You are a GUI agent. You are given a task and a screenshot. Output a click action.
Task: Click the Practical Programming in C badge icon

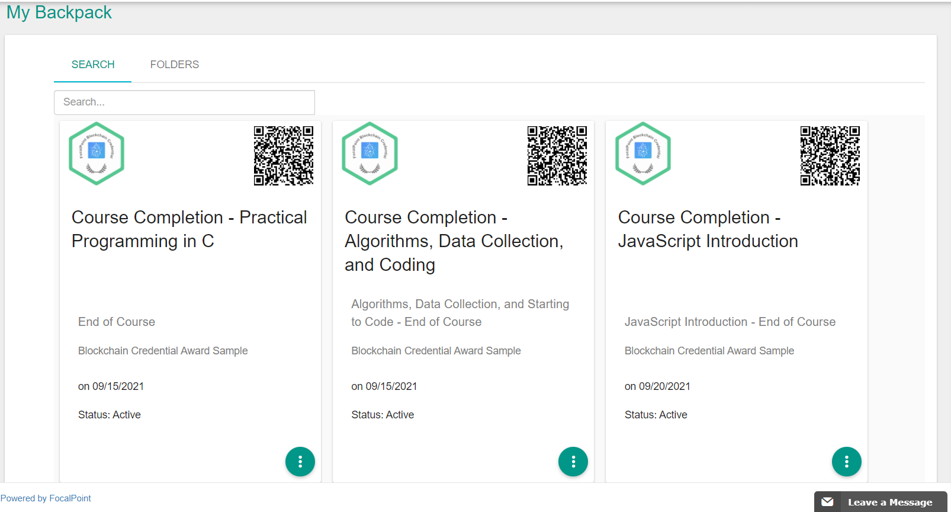coord(97,153)
